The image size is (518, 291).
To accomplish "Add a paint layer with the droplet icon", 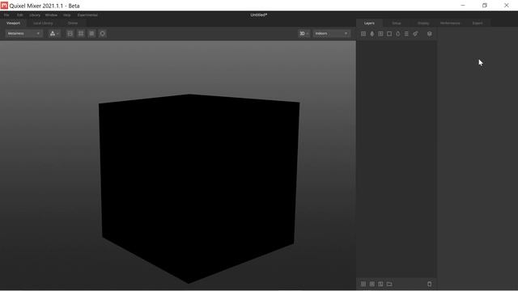I will (x=372, y=34).
